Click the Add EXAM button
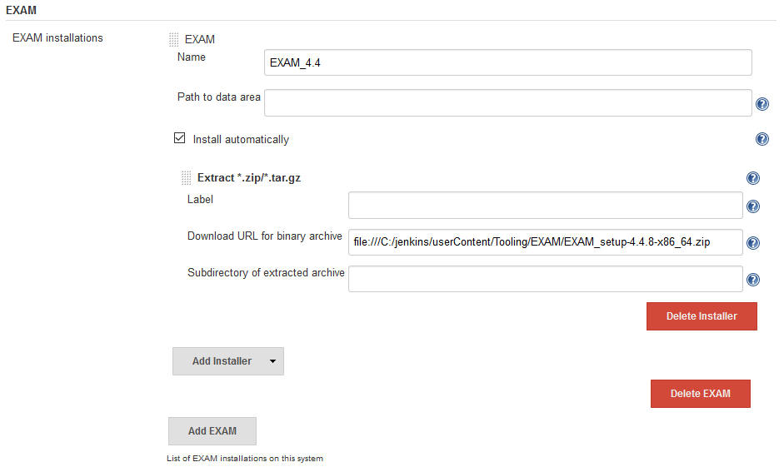 (x=212, y=431)
